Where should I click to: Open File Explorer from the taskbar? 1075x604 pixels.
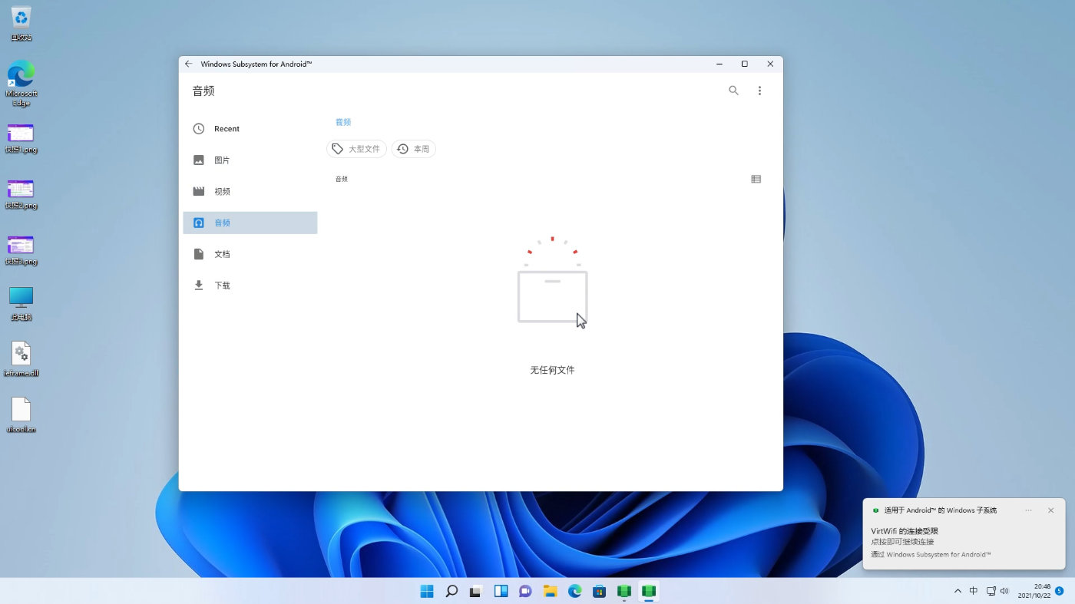(x=550, y=591)
